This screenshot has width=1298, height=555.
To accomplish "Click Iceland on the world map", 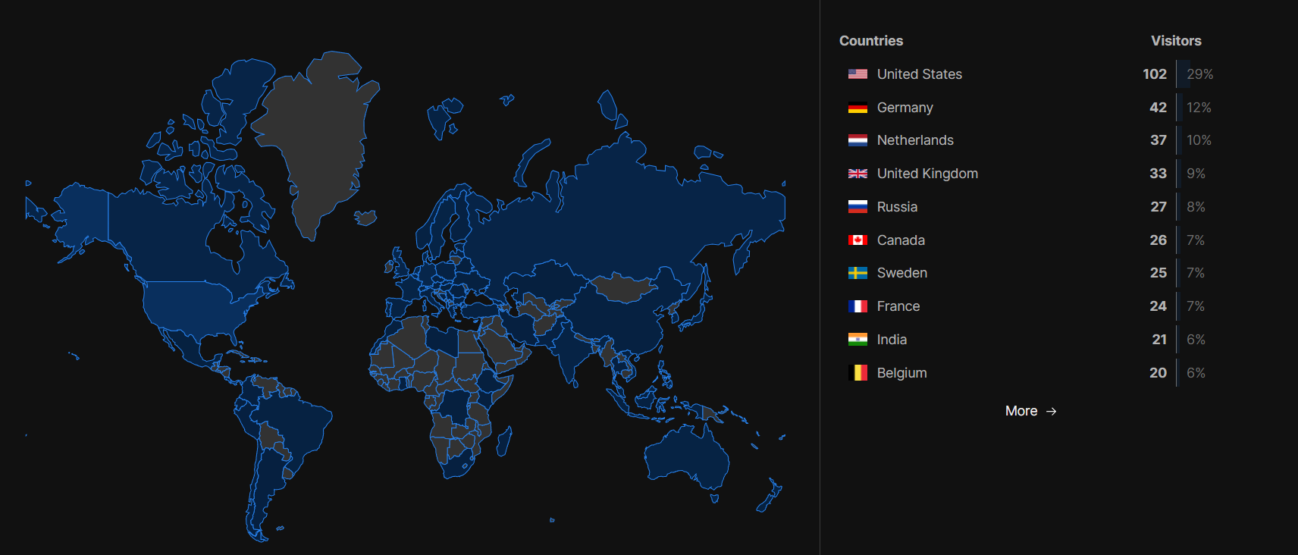I will (x=366, y=218).
